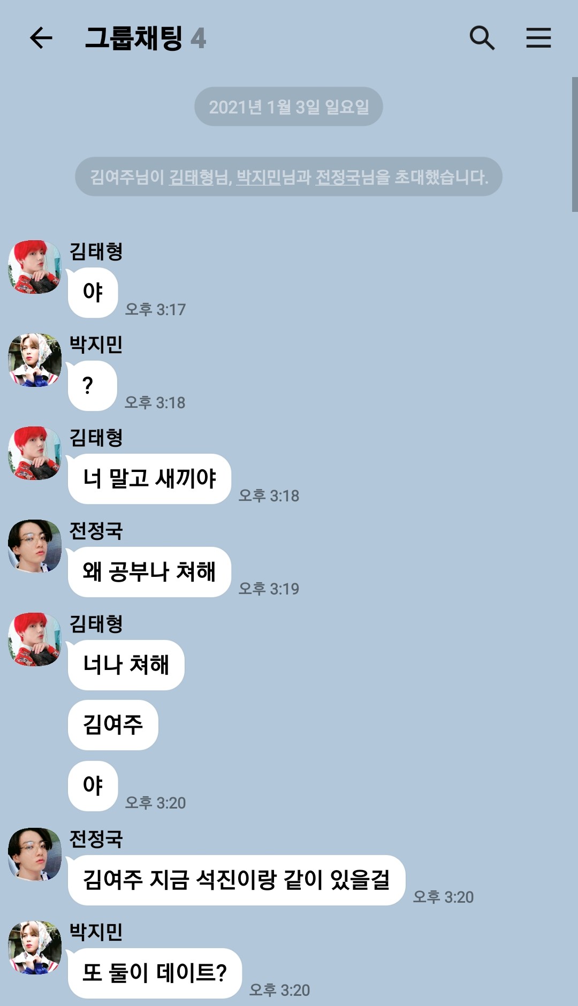Open the 박지민 link in the invite notice

[x=258, y=177]
